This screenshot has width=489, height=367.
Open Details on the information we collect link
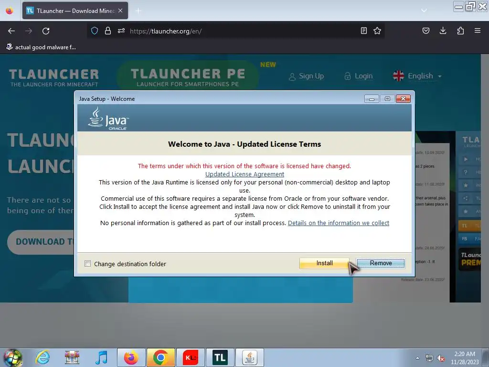339,223
